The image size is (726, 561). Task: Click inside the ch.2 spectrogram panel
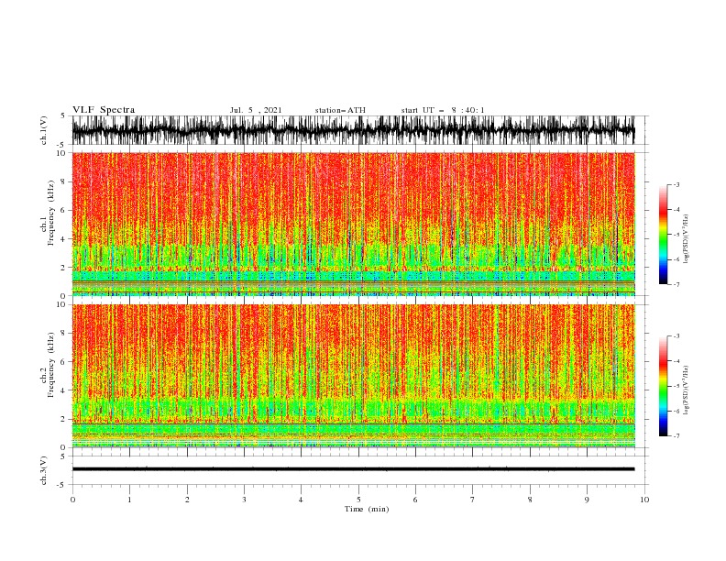pos(353,376)
